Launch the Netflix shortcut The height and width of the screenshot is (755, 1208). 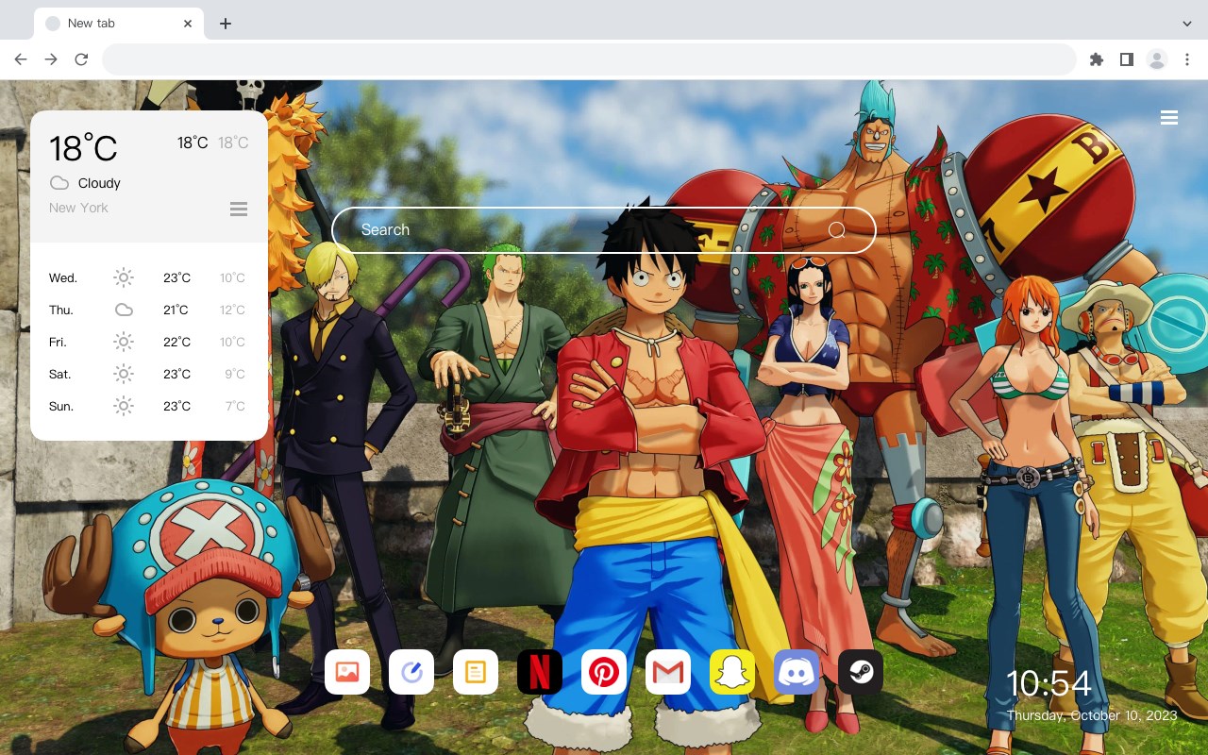[540, 672]
